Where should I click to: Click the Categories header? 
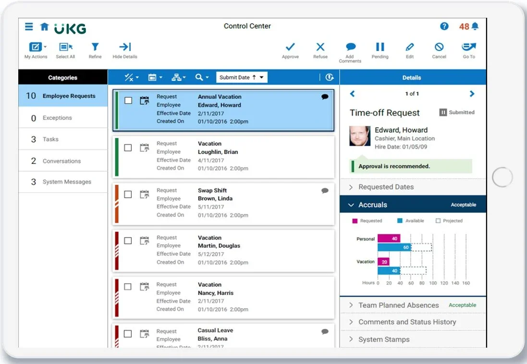(63, 77)
